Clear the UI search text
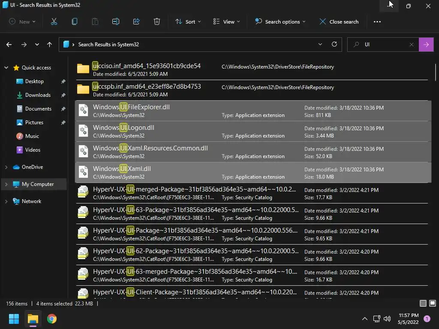Viewport: 439px width, 329px height. pos(412,45)
